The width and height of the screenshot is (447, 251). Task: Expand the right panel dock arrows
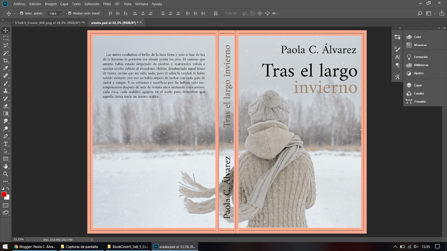[x=439, y=28]
